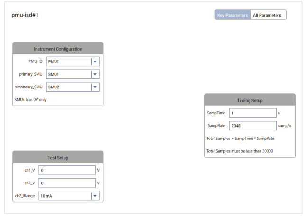Click the ch2_IRange field label
Viewport: 306px width, 217px height.
26,196
